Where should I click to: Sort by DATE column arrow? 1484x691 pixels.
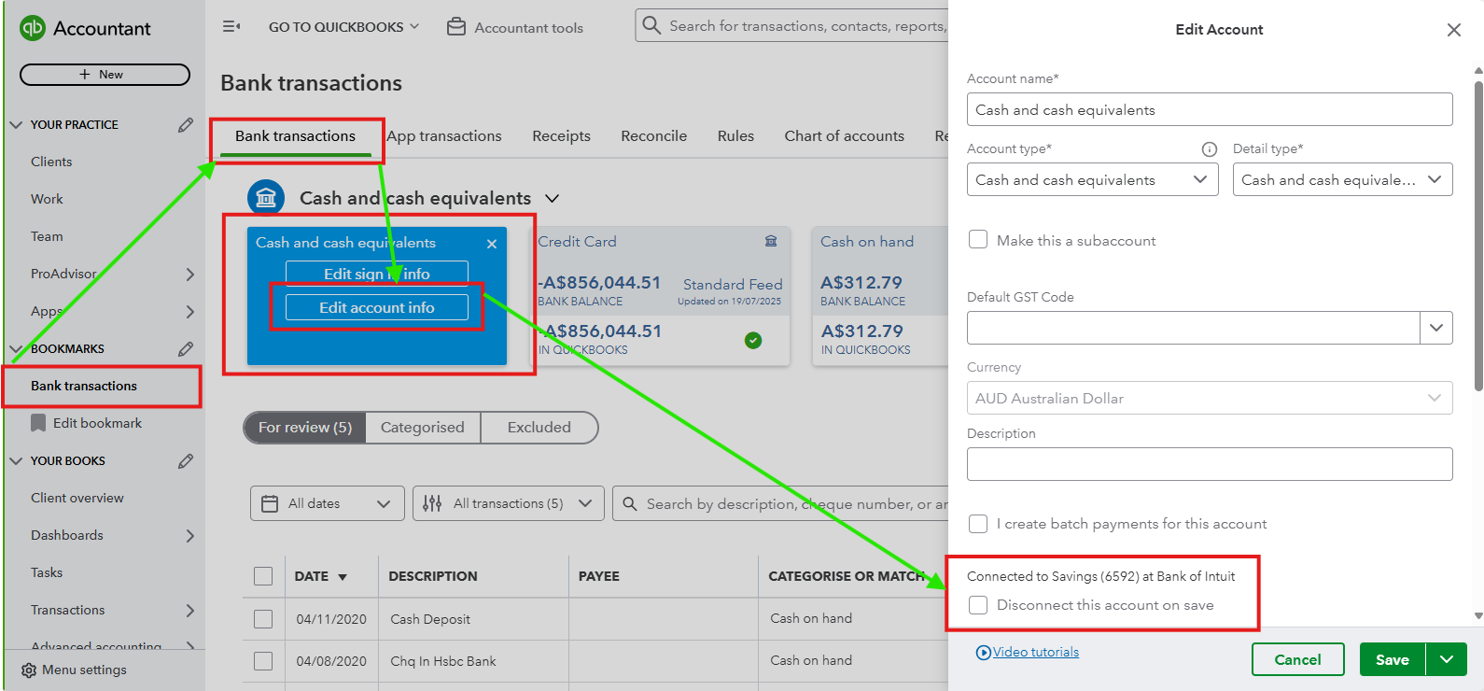coord(343,577)
